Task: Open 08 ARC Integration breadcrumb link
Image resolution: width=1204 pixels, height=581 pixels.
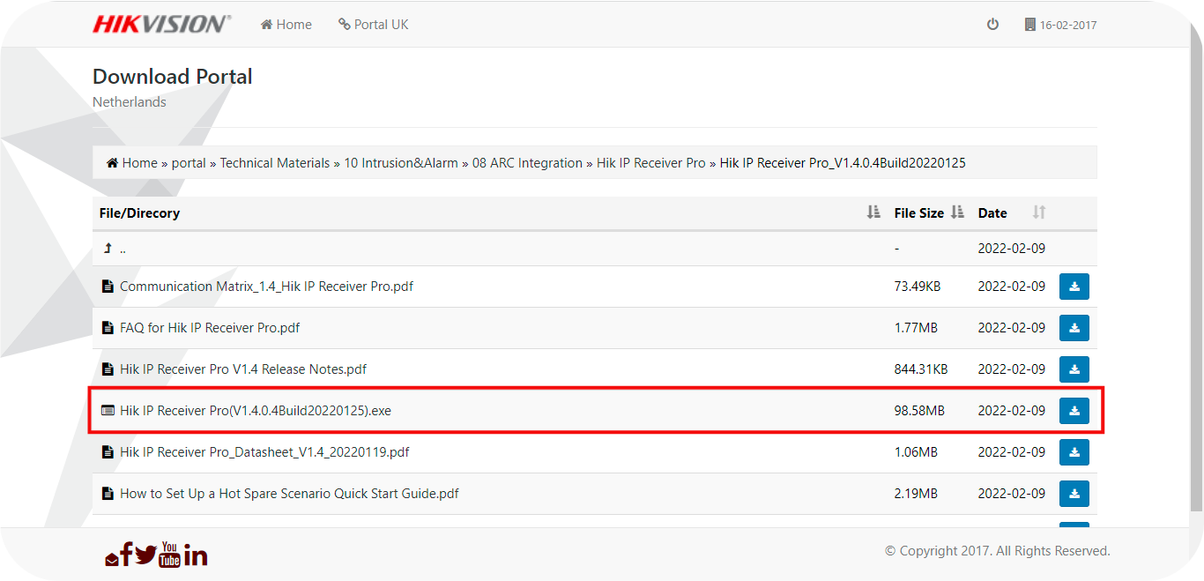Action: click(x=527, y=163)
